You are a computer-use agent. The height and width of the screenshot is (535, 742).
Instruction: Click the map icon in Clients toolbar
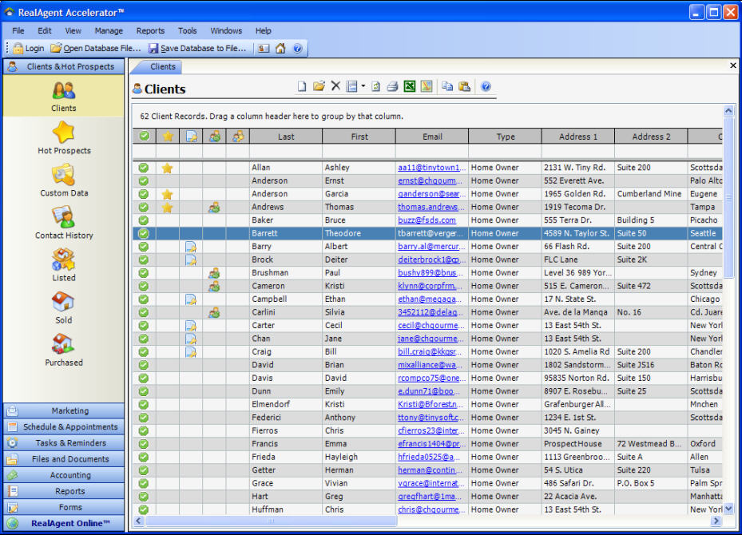427,86
